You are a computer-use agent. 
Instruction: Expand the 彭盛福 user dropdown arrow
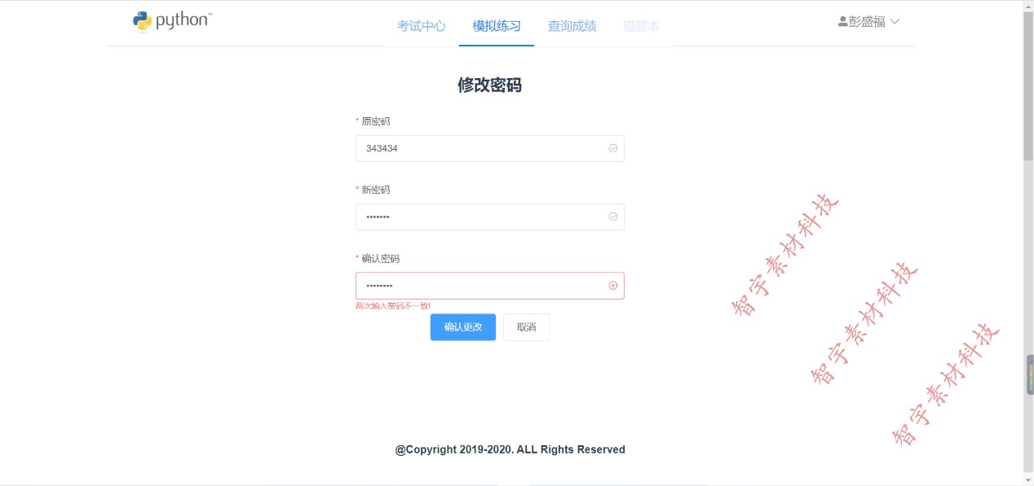coord(895,22)
